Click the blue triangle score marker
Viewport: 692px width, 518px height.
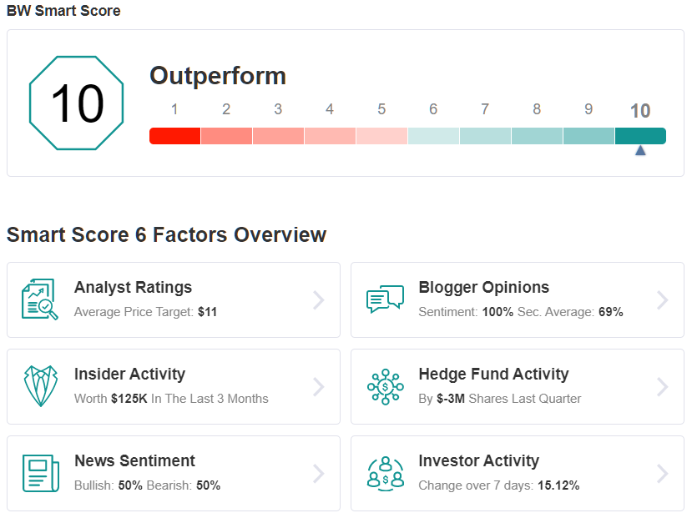click(640, 151)
